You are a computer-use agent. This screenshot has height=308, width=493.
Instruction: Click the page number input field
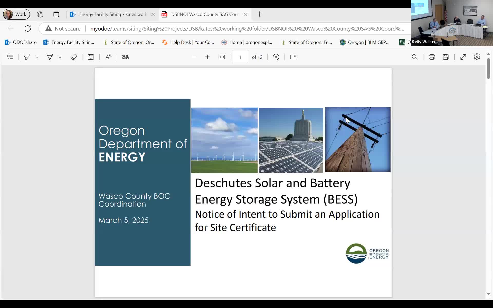(x=240, y=57)
